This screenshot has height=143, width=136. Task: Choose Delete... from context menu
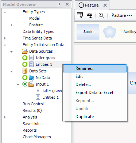[x=95, y=84]
